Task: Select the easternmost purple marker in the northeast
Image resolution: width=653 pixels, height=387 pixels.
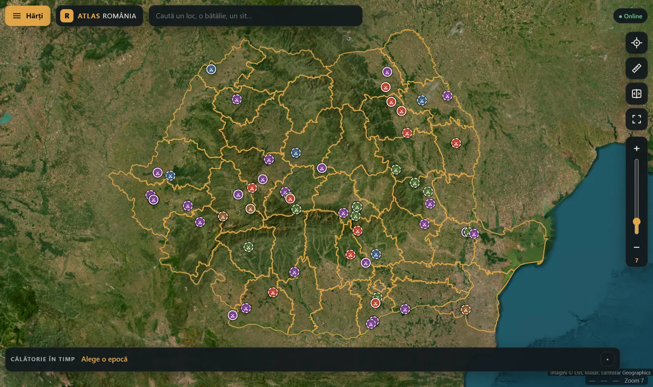Action: point(447,96)
